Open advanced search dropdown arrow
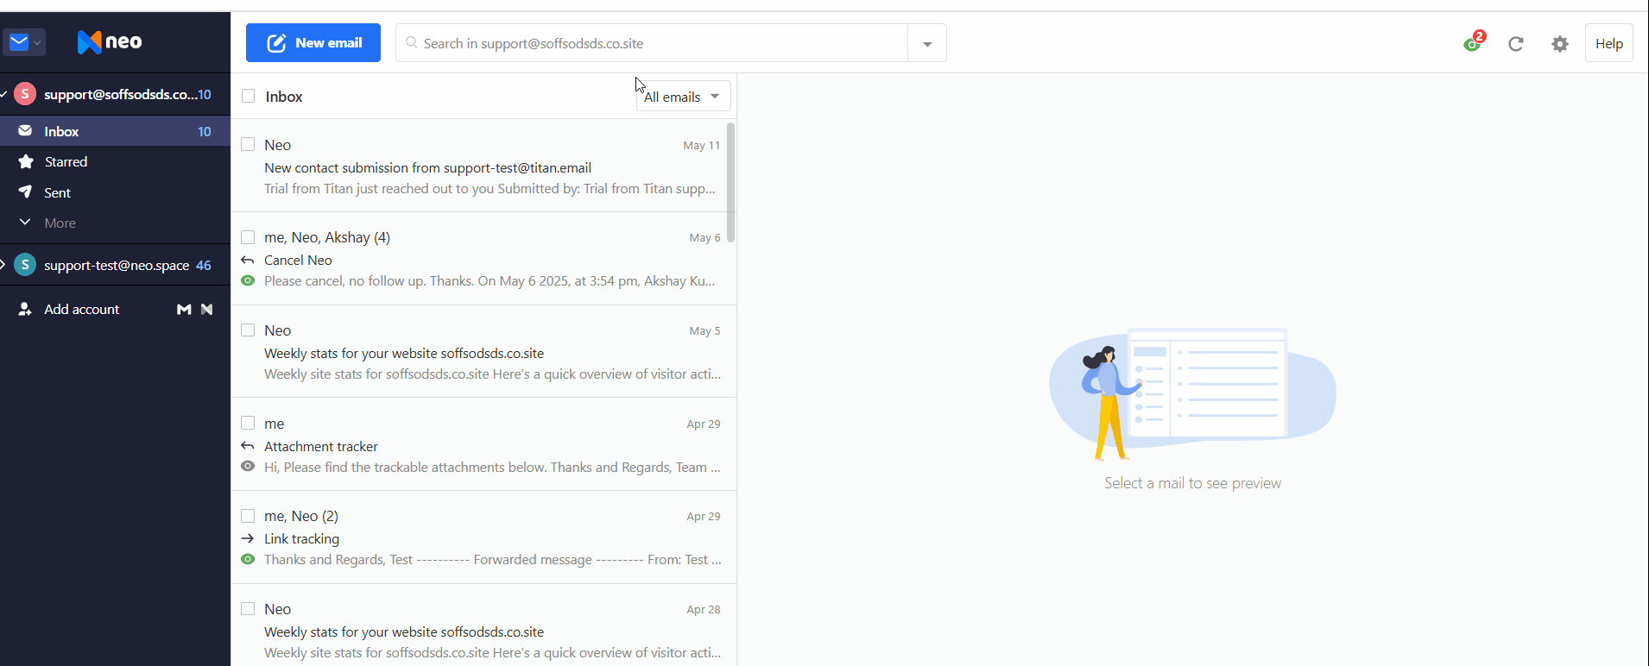Viewport: 1649px width, 666px height. point(927,43)
